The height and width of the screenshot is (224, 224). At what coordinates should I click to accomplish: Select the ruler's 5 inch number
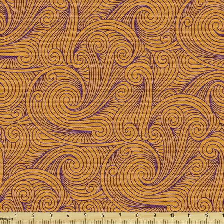85,215
